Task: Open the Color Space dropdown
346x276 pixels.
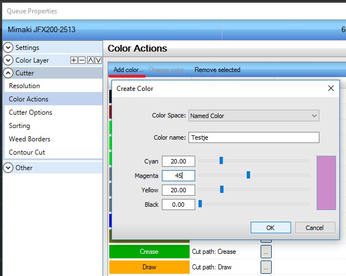Action: point(254,116)
